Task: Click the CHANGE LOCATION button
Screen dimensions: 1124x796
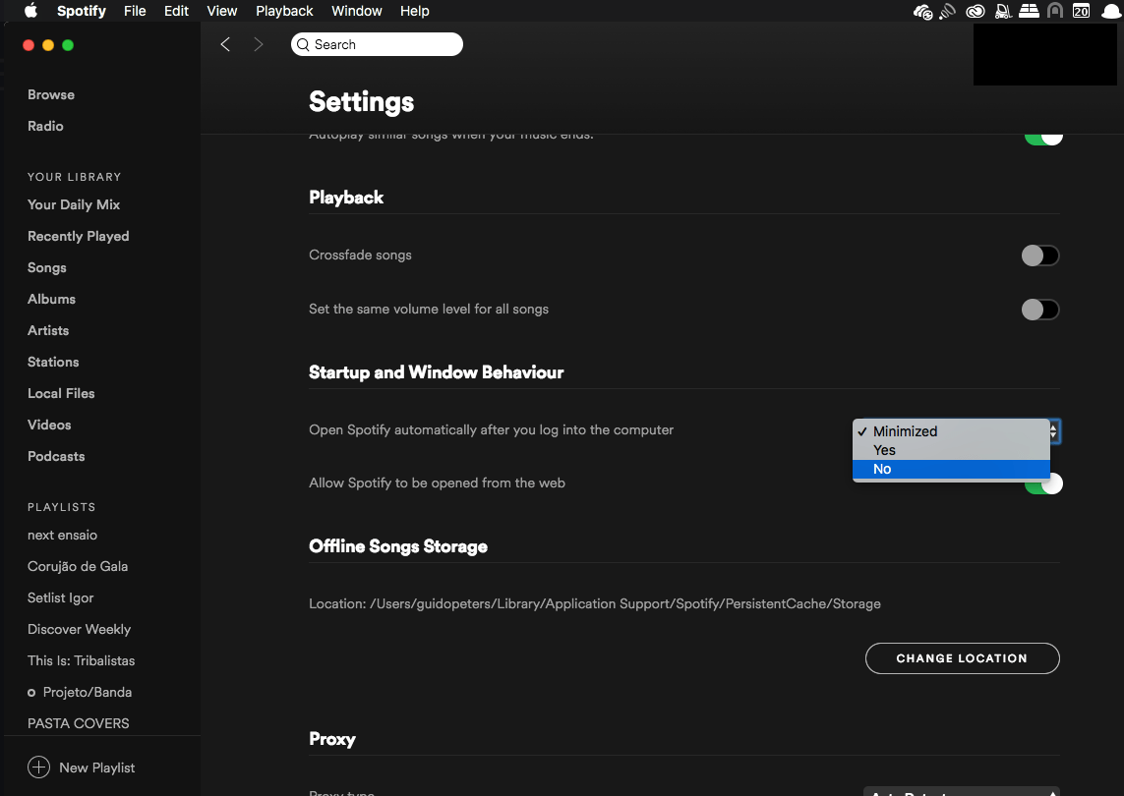Action: (962, 658)
